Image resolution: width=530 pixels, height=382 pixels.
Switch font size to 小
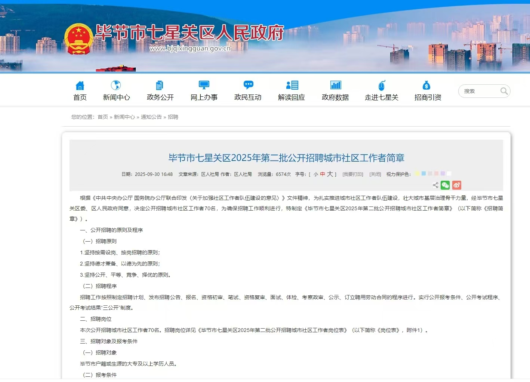[x=315, y=174]
